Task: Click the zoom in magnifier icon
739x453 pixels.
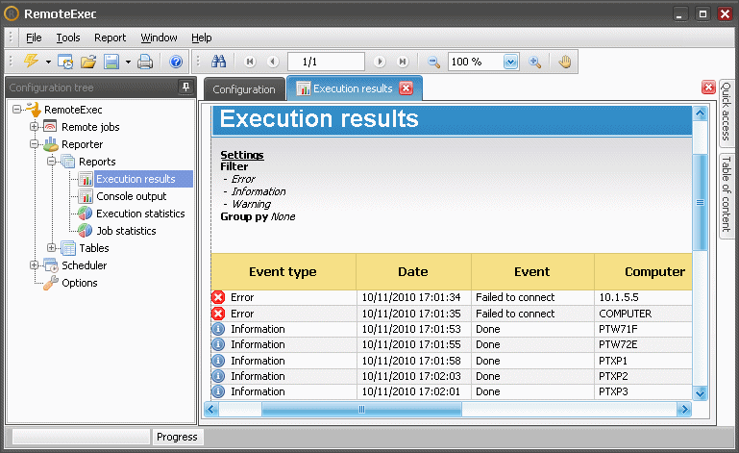Action: click(535, 62)
